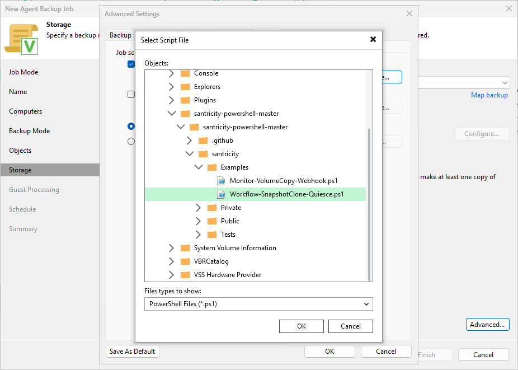Expand the Public folder
518x370 pixels.
tap(198, 221)
